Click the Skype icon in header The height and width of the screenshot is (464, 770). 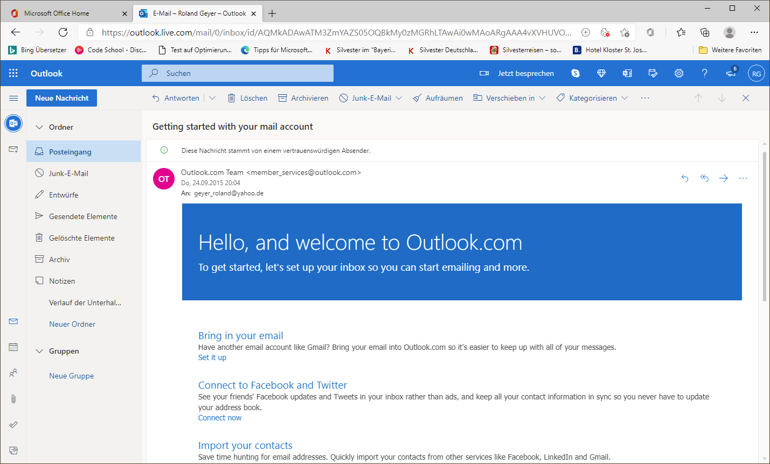(x=575, y=73)
